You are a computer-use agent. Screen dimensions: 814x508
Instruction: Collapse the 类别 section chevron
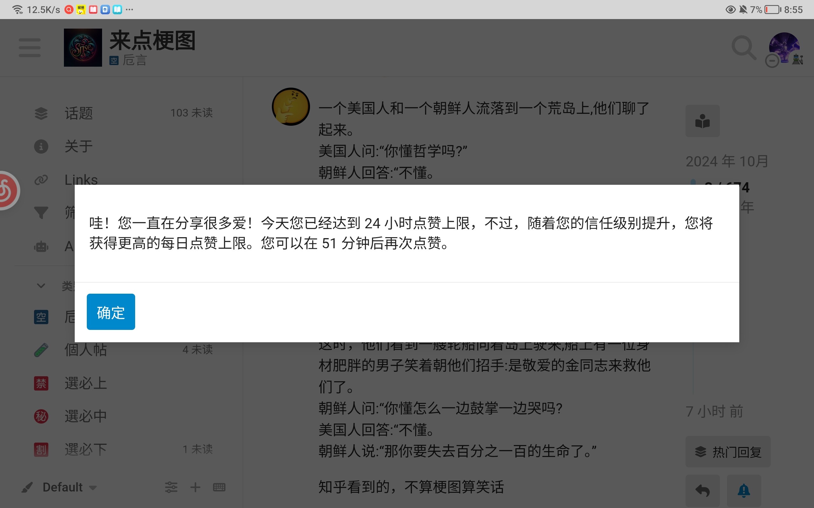click(x=41, y=286)
